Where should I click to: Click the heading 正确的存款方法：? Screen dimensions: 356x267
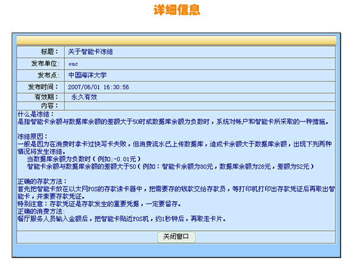(42, 182)
